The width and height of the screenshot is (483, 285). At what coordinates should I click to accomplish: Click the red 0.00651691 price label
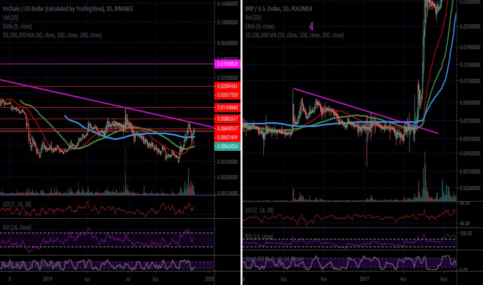pyautogui.click(x=228, y=137)
